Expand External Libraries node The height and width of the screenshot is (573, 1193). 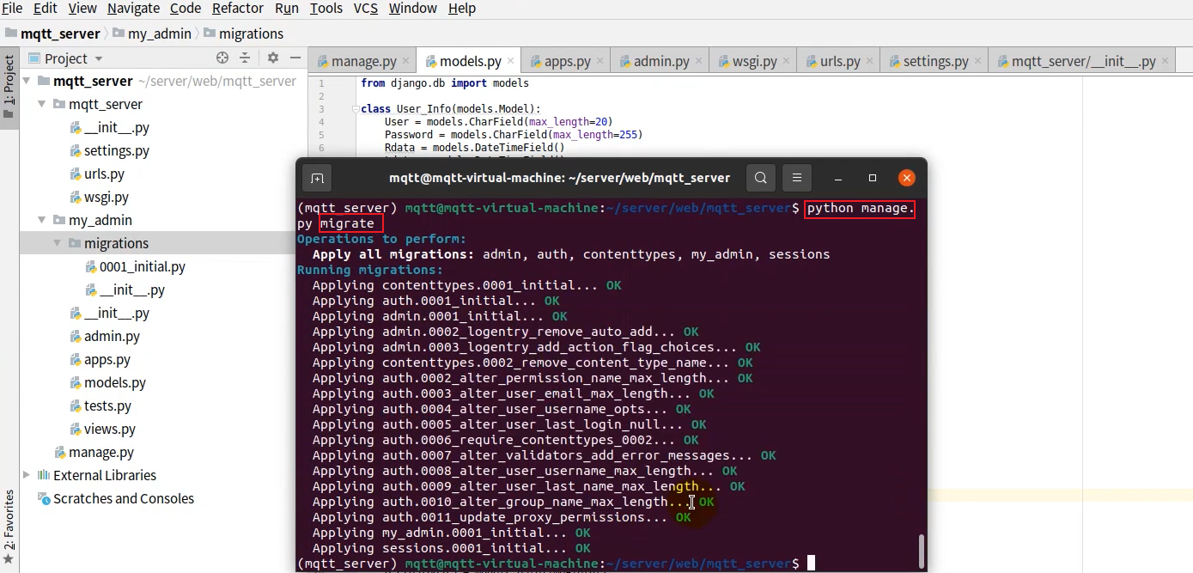tap(27, 476)
